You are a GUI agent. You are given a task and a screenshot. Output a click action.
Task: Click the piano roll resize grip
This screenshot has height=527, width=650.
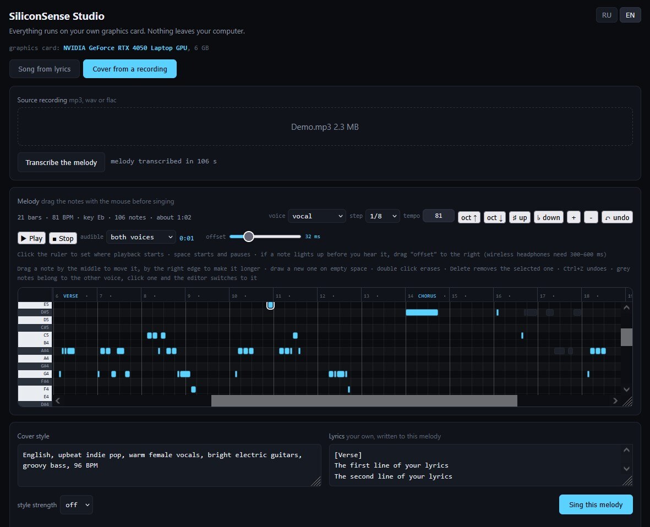627,401
